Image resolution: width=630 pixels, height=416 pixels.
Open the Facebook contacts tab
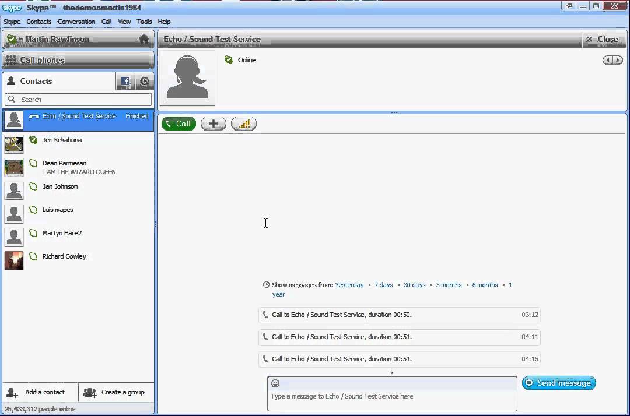pyautogui.click(x=125, y=82)
